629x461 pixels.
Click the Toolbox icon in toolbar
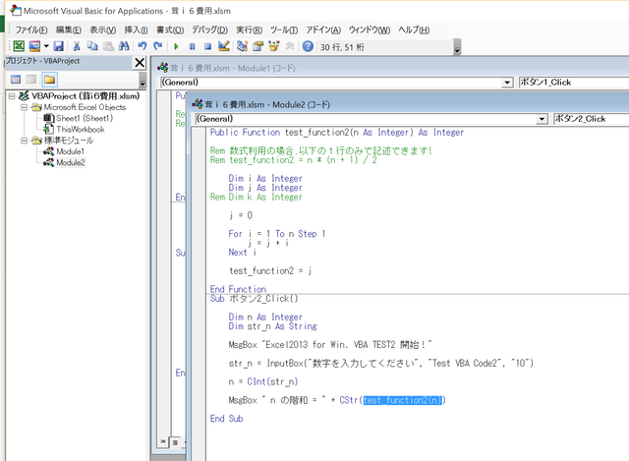coord(290,46)
